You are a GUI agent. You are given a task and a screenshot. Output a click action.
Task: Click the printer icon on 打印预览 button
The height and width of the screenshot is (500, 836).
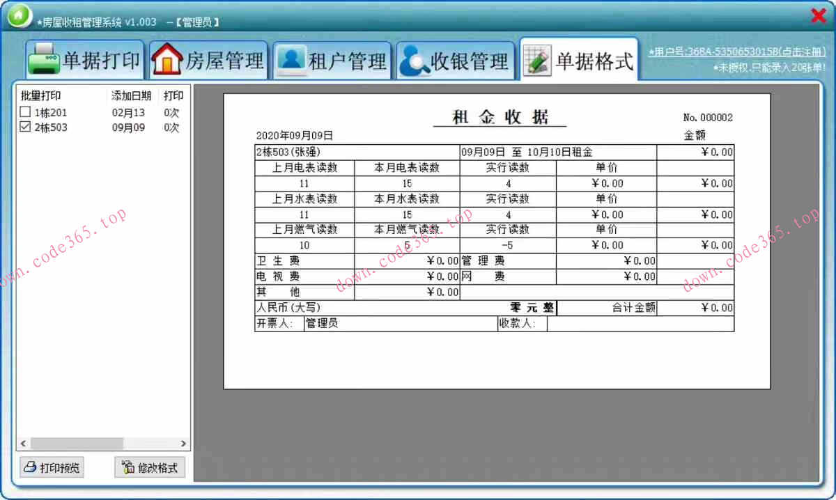30,467
